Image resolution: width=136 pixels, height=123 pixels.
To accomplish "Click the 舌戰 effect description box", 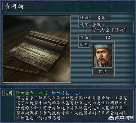I will 112,28.
